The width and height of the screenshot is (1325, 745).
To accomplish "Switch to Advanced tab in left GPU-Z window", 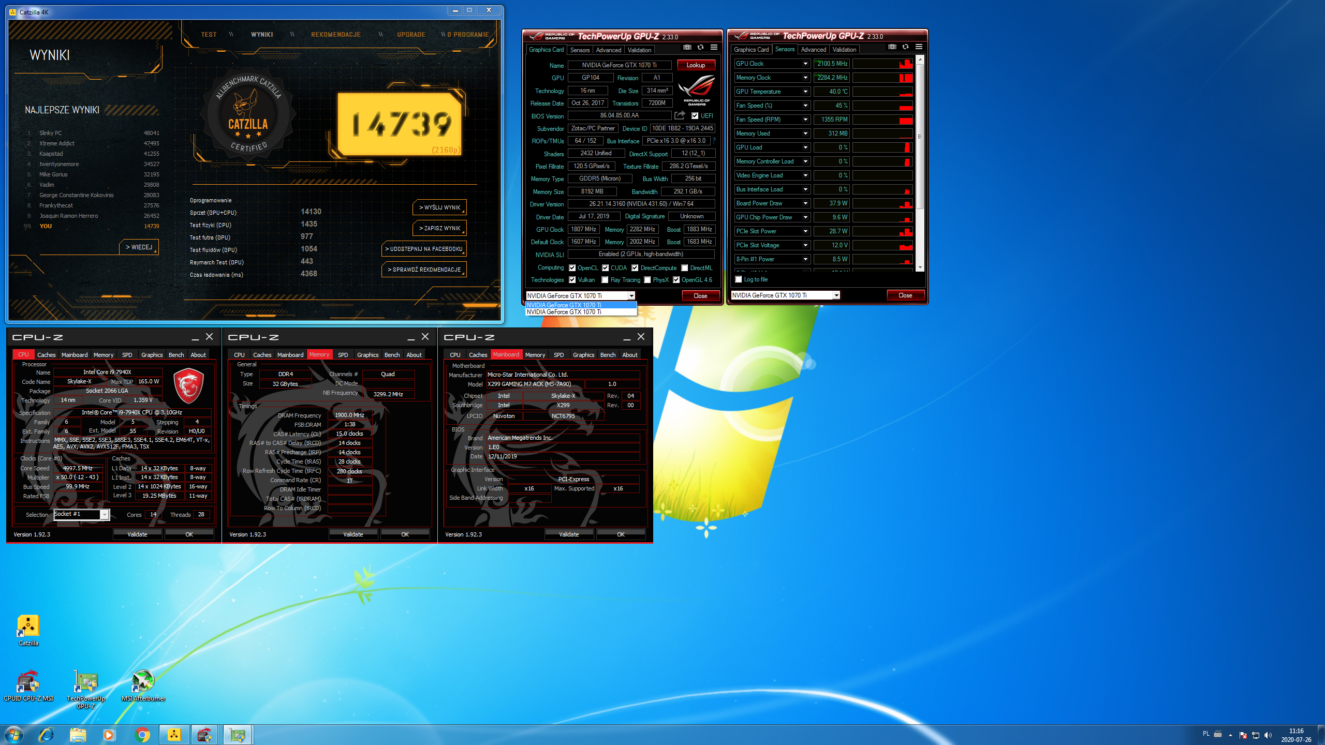I will coord(608,50).
